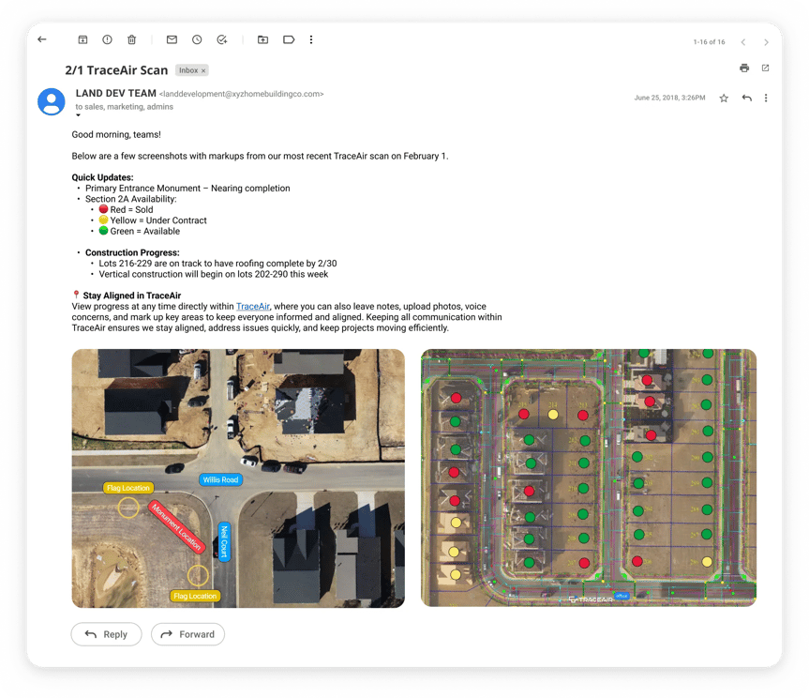
Task: Move the email to a folder
Action: (261, 39)
